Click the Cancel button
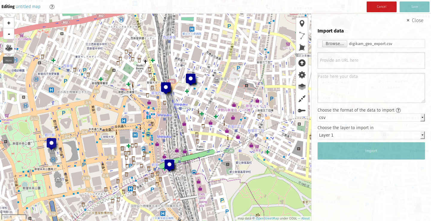 click(381, 7)
